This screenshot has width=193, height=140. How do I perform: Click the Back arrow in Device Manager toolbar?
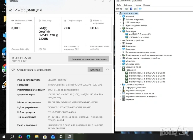point(117,9)
